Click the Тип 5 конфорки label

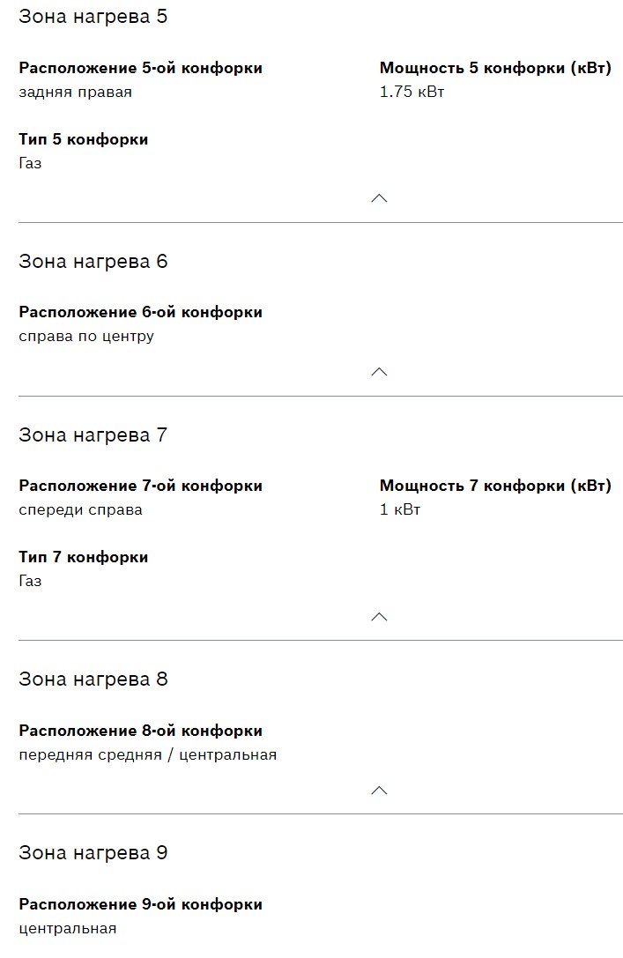(x=83, y=139)
